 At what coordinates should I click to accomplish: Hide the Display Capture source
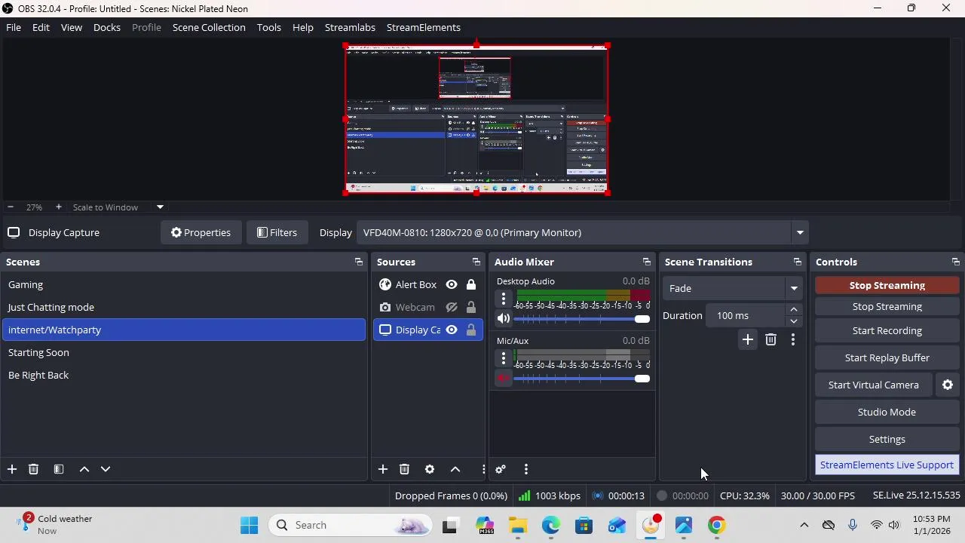click(x=452, y=330)
